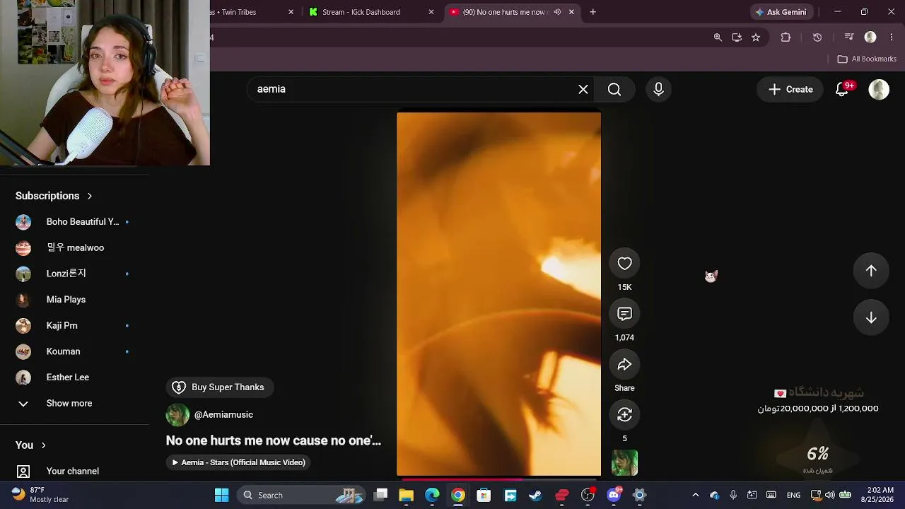The height and width of the screenshot is (509, 905).
Task: Open the Aemia channel avatar beside the handle
Action: (177, 415)
